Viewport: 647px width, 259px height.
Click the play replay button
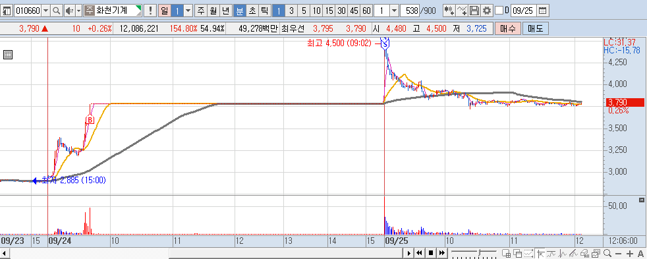tap(409, 253)
